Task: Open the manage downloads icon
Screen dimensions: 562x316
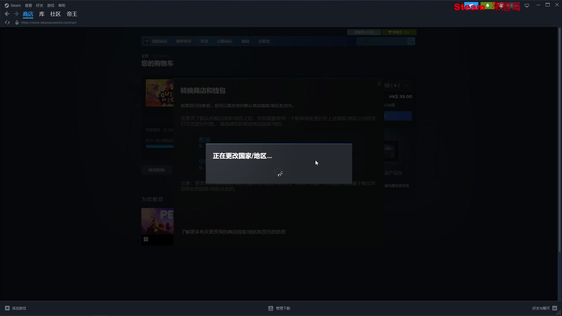Action: [x=271, y=308]
